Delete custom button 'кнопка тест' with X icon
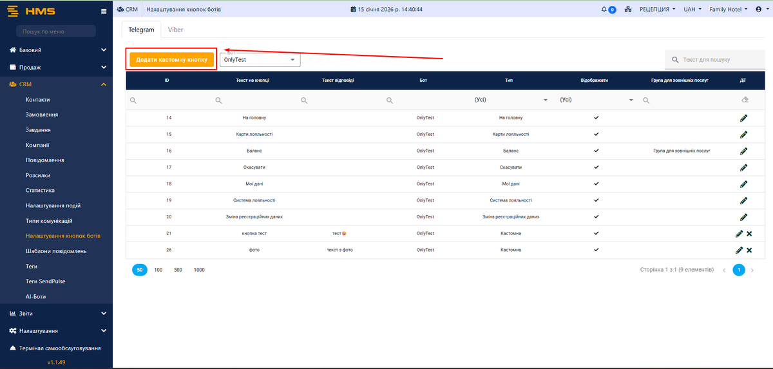The height and width of the screenshot is (369, 773). pyautogui.click(x=749, y=234)
